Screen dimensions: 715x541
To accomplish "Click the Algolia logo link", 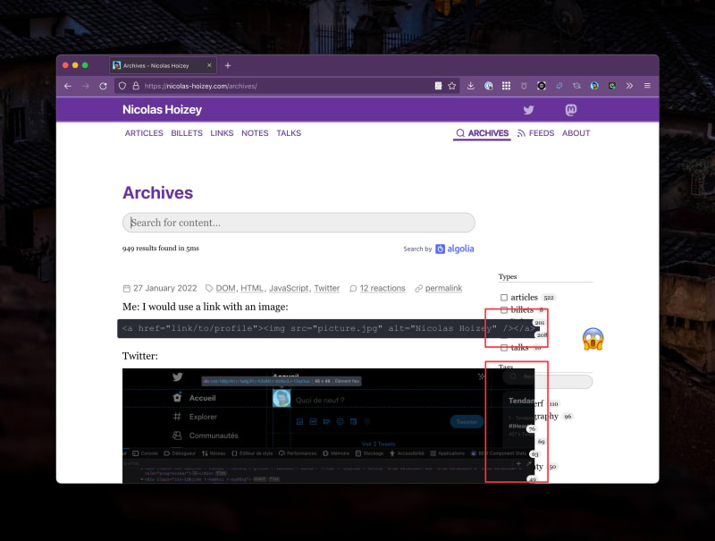I will point(455,249).
